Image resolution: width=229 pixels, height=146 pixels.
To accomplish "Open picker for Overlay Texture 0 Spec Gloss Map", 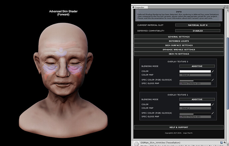I will click(213, 84).
